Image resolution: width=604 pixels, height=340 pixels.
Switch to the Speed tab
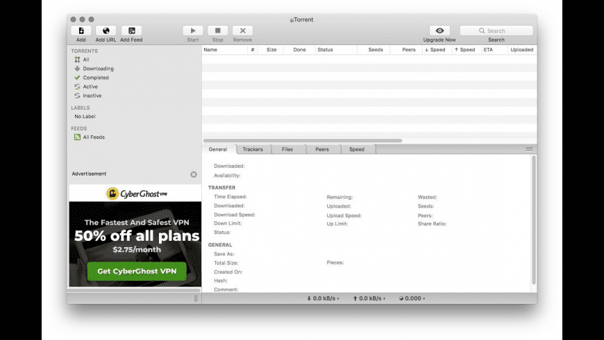tap(357, 149)
